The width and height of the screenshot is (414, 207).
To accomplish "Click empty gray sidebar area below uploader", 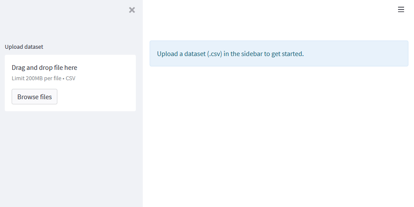I will point(71,160).
